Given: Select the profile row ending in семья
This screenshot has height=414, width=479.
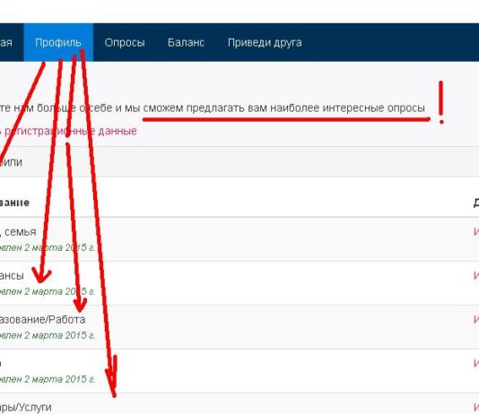Looking at the screenshot, I should pyautogui.click(x=239, y=239).
